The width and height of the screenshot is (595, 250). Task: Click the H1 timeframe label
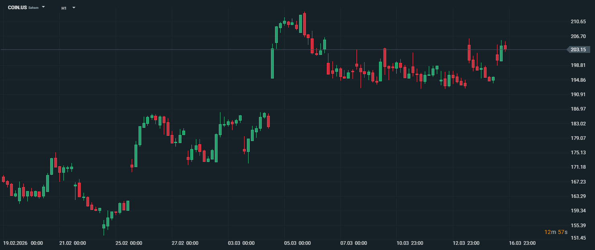(x=64, y=8)
